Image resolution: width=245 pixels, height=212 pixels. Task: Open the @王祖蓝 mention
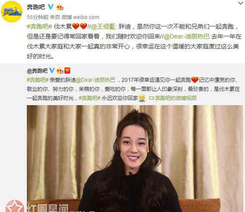(103, 26)
